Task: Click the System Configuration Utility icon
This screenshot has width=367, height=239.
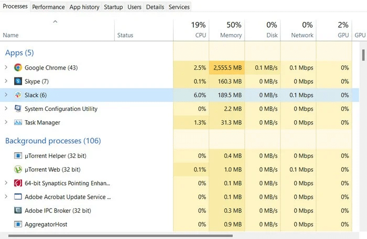Action: [18, 109]
